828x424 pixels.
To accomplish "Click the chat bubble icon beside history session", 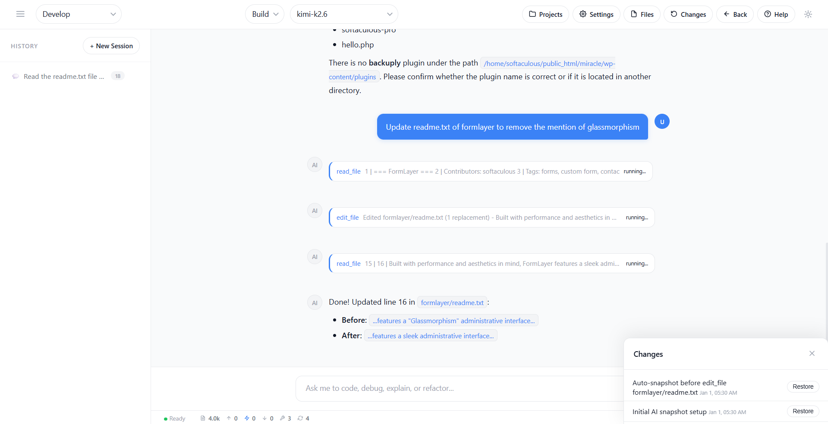I will 16,76.
